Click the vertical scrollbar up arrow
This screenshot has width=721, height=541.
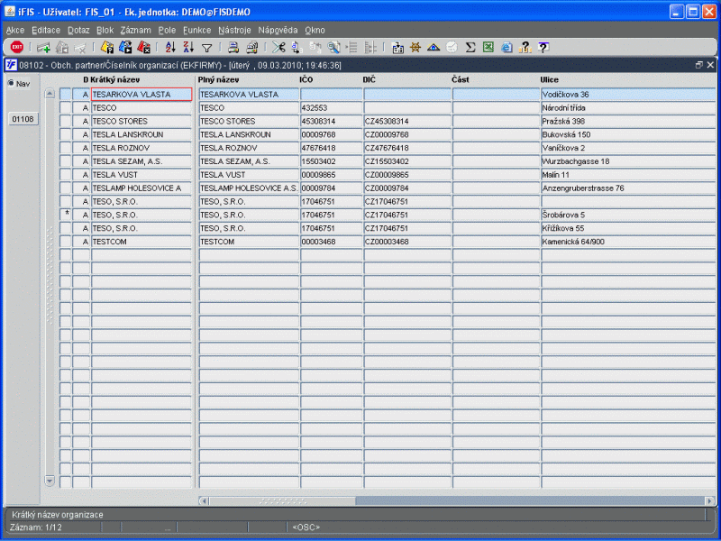pos(50,94)
